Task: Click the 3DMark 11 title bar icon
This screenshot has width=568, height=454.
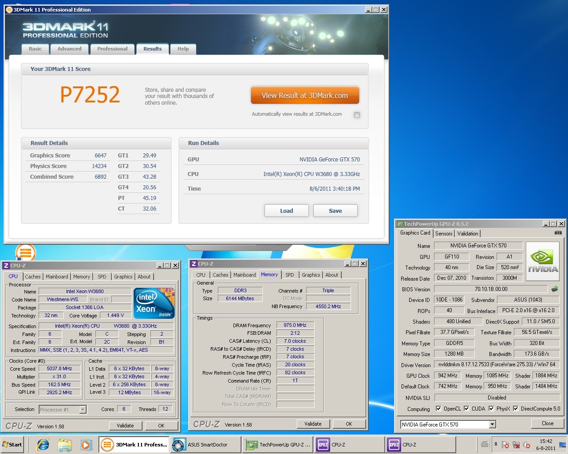Action: tap(9, 9)
